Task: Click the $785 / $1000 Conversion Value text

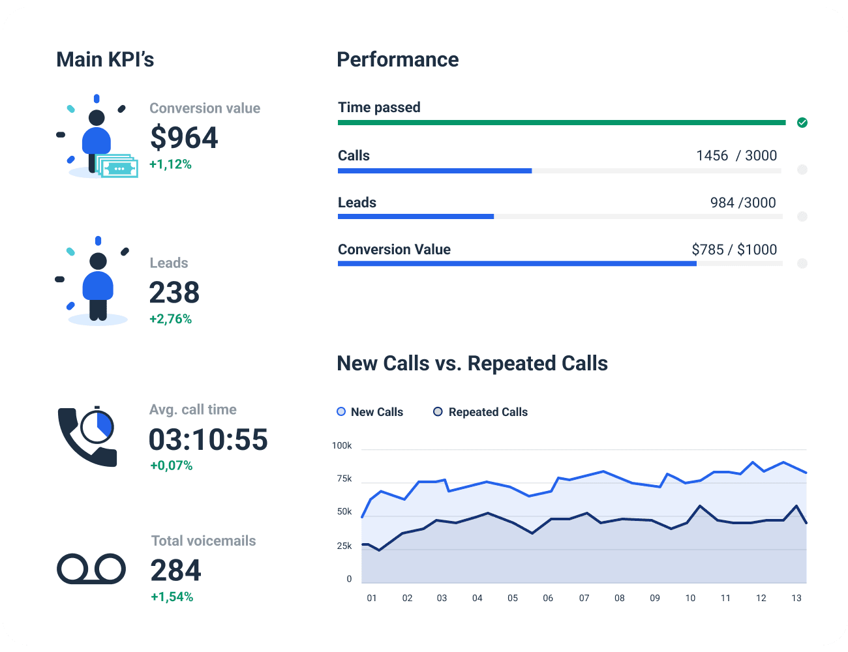Action: coord(734,249)
